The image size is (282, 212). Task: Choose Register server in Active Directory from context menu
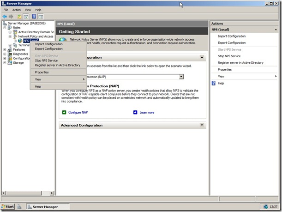(58, 65)
